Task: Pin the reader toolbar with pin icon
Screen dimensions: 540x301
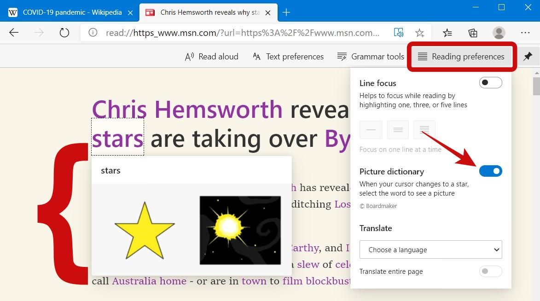Action: [528, 56]
